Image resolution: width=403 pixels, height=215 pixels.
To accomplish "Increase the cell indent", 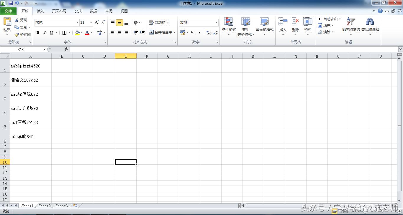I will (142, 32).
